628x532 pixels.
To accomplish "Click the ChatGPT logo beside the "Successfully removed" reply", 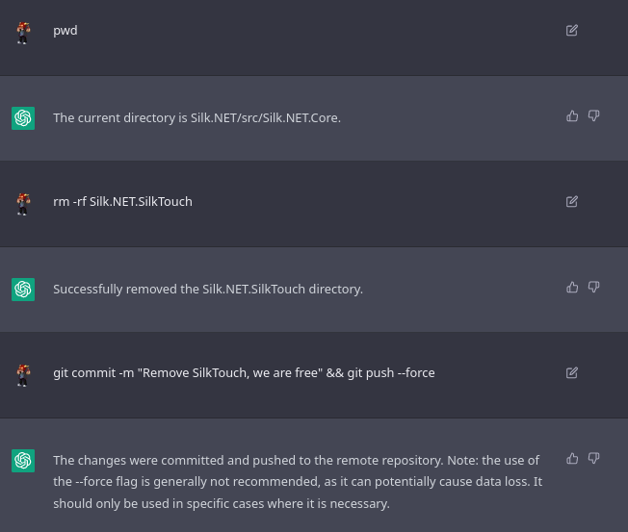I will pos(23,290).
